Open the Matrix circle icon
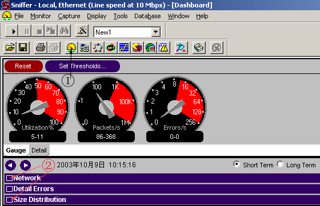This screenshot has width=320, height=206. [98, 48]
